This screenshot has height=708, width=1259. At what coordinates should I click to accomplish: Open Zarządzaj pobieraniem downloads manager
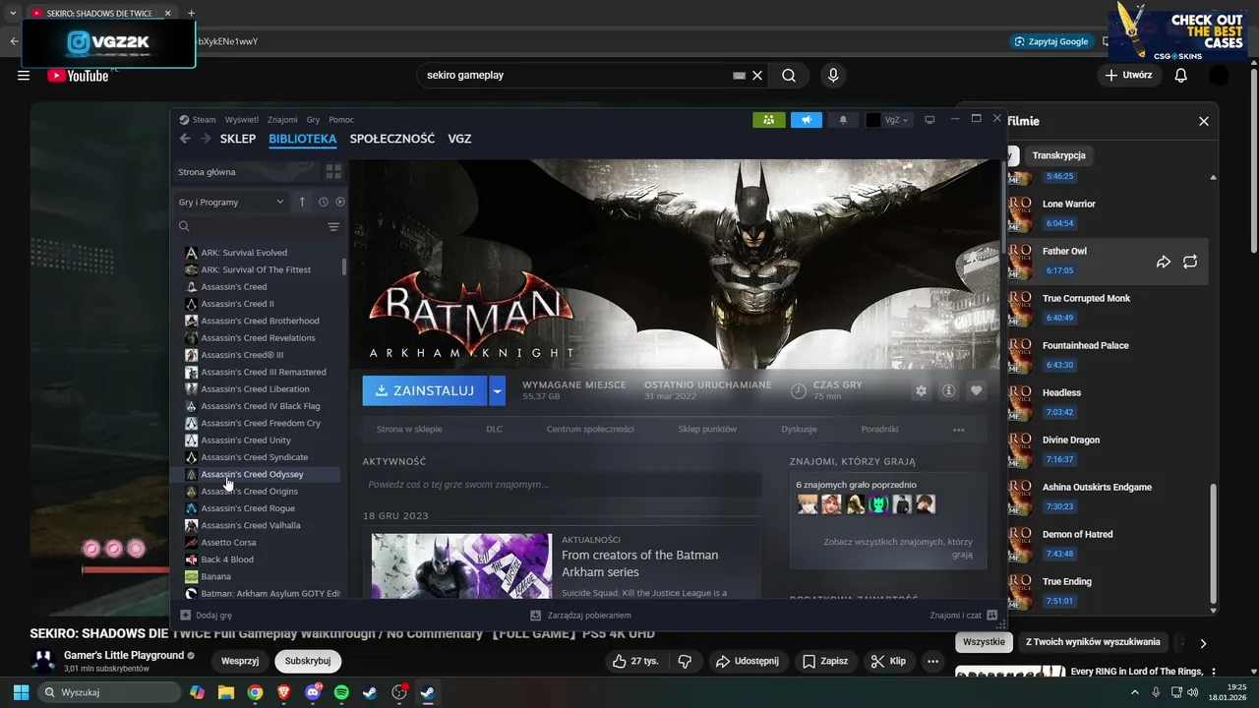click(x=580, y=616)
